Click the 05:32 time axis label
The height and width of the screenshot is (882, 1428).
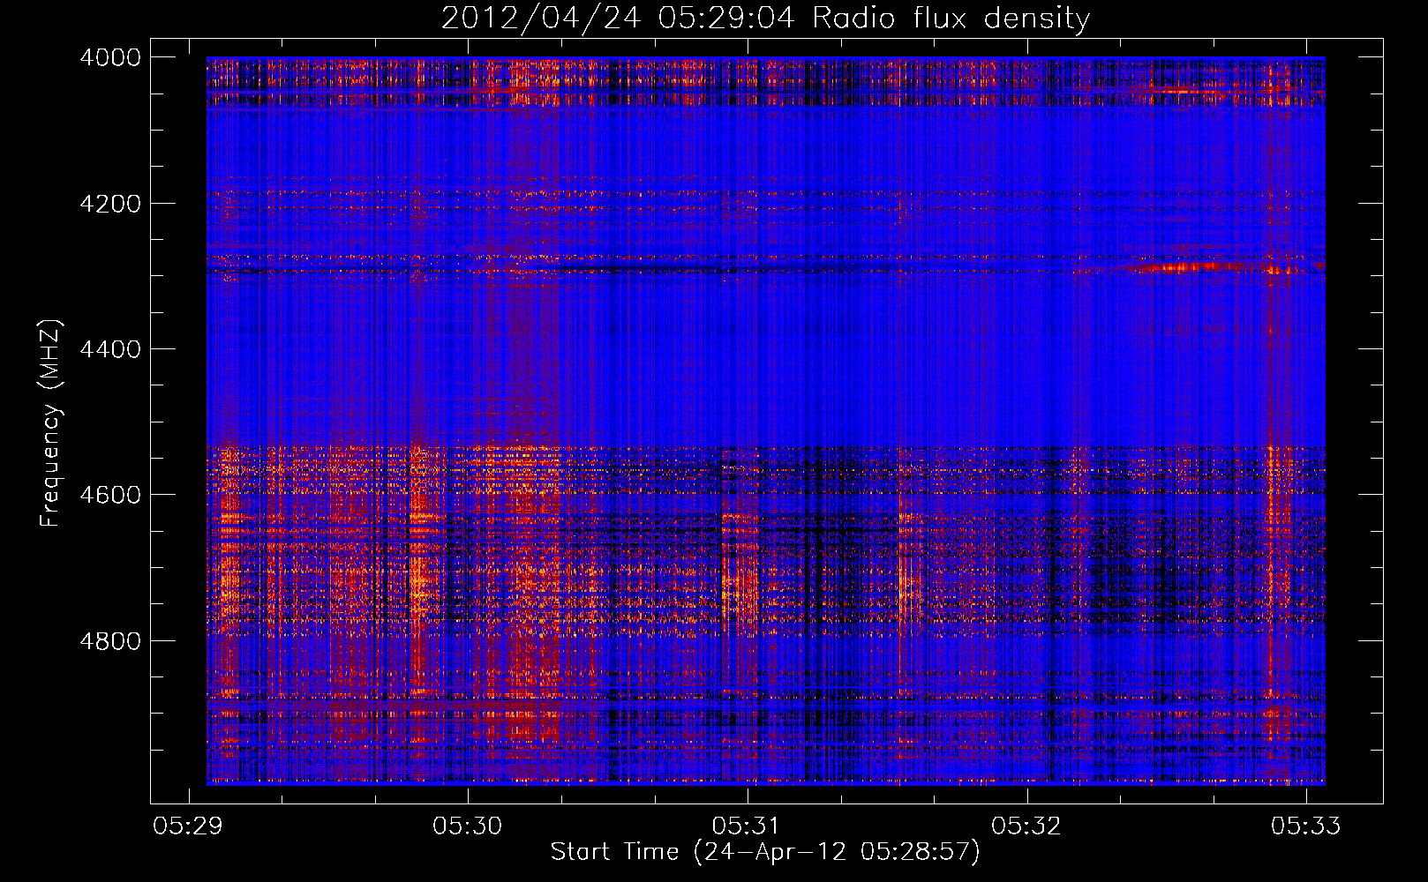[1026, 826]
